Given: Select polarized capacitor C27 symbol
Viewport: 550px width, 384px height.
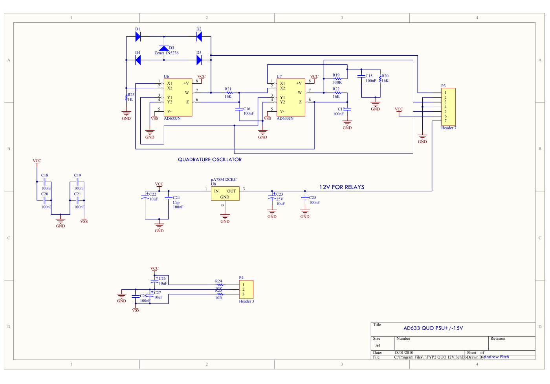Looking at the screenshot, I should [150, 294].
